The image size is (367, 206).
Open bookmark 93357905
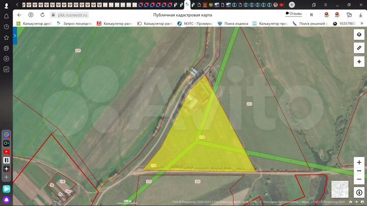point(344,23)
